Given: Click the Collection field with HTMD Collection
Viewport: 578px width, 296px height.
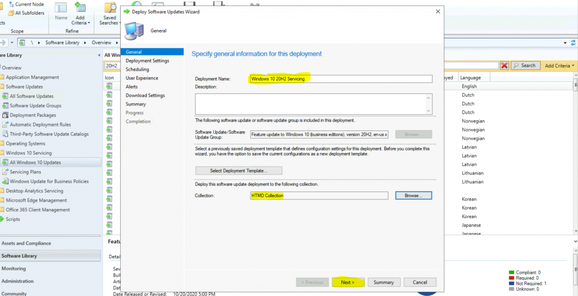Looking at the screenshot, I should click(x=319, y=195).
